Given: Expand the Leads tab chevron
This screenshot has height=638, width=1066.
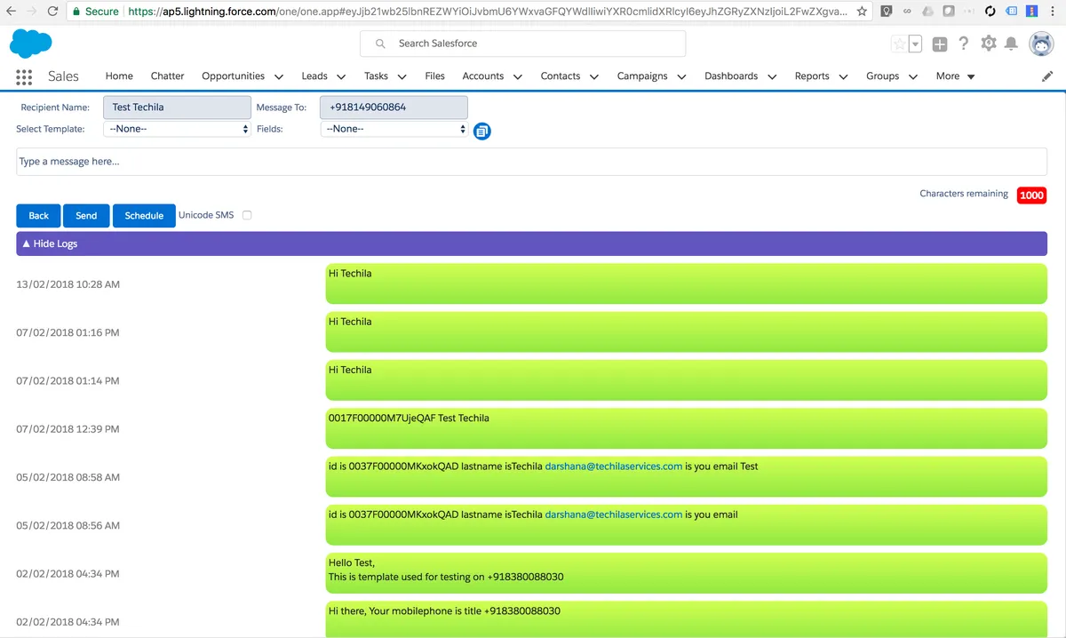Looking at the screenshot, I should 341,77.
